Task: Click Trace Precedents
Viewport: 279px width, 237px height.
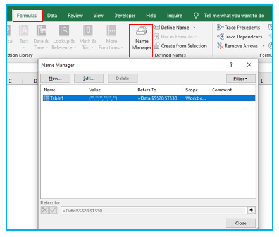Action: pos(239,28)
